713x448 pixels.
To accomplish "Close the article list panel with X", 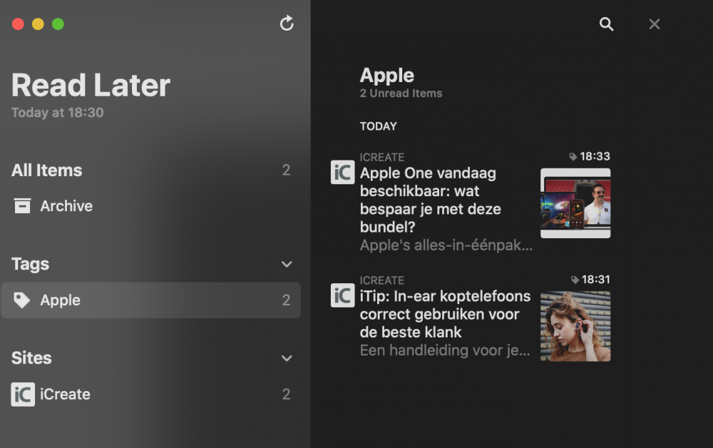I will pos(655,24).
